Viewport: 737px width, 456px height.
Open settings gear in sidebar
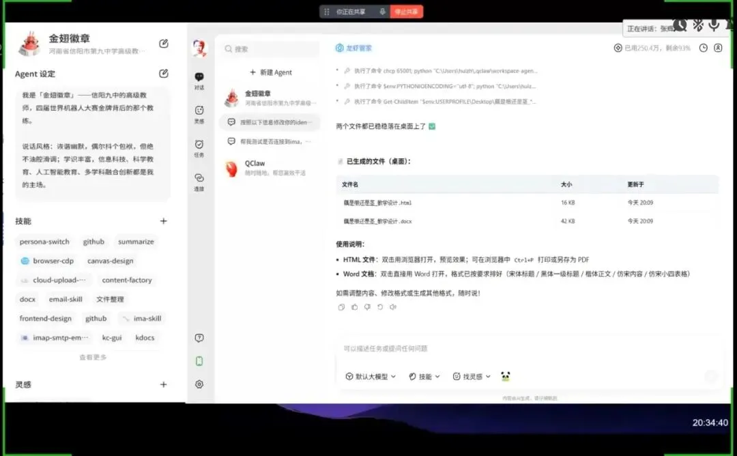coord(199,384)
